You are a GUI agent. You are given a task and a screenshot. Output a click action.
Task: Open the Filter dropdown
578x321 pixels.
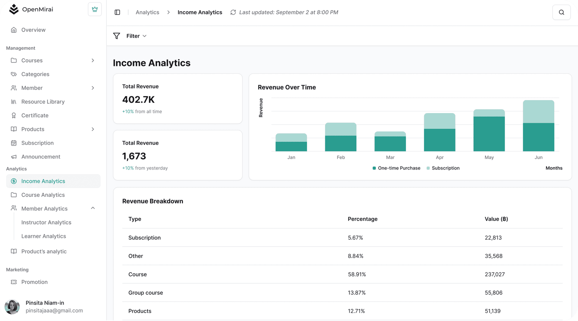point(136,36)
